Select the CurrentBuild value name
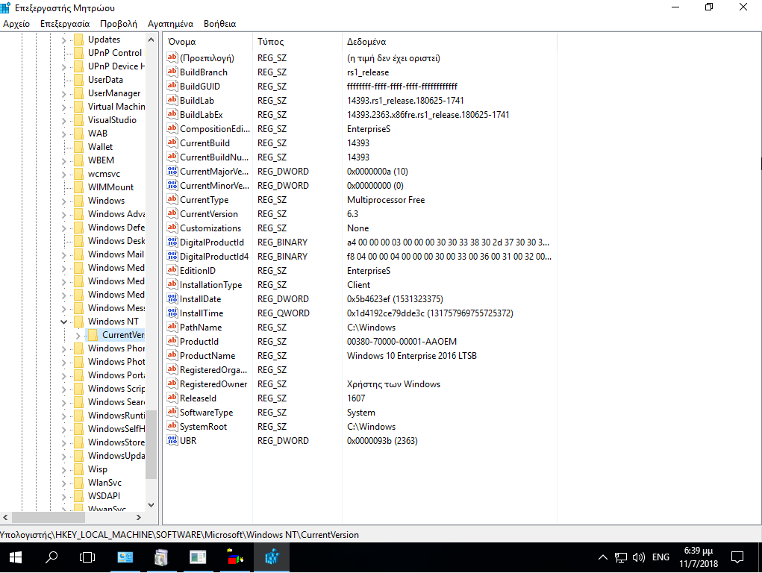The height and width of the screenshot is (573, 762). (204, 143)
